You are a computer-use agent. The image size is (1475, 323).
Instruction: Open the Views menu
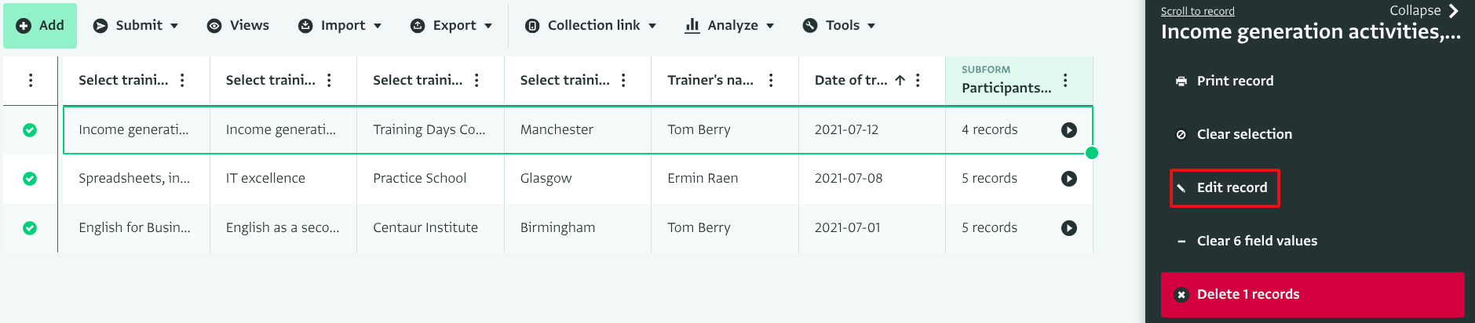click(238, 25)
